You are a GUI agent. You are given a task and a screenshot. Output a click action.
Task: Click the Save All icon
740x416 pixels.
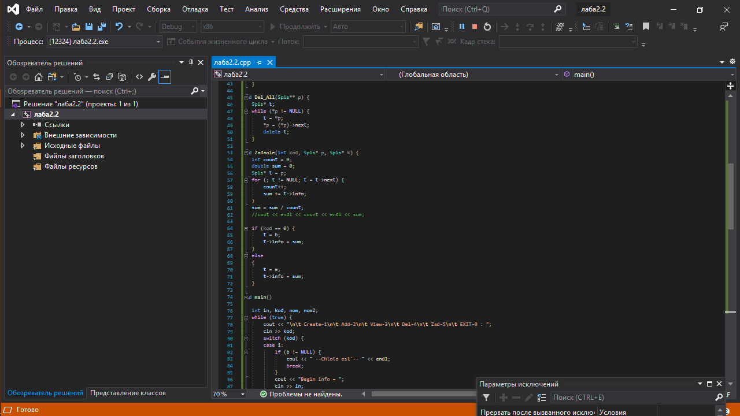pos(102,27)
